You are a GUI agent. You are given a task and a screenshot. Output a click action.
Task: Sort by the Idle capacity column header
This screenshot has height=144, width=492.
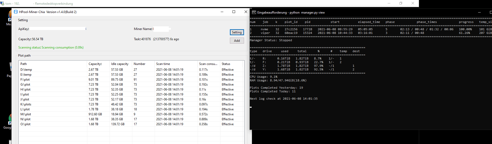[x=121, y=64]
